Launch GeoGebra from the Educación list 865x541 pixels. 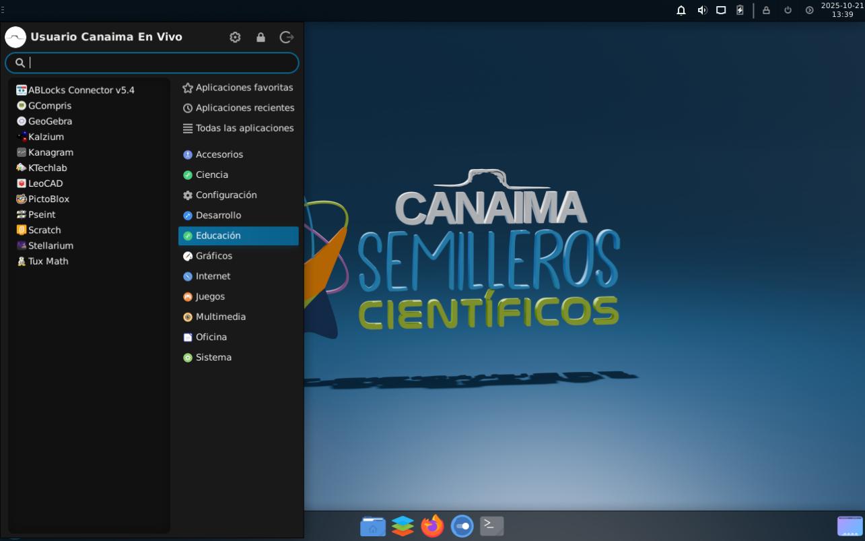click(49, 121)
